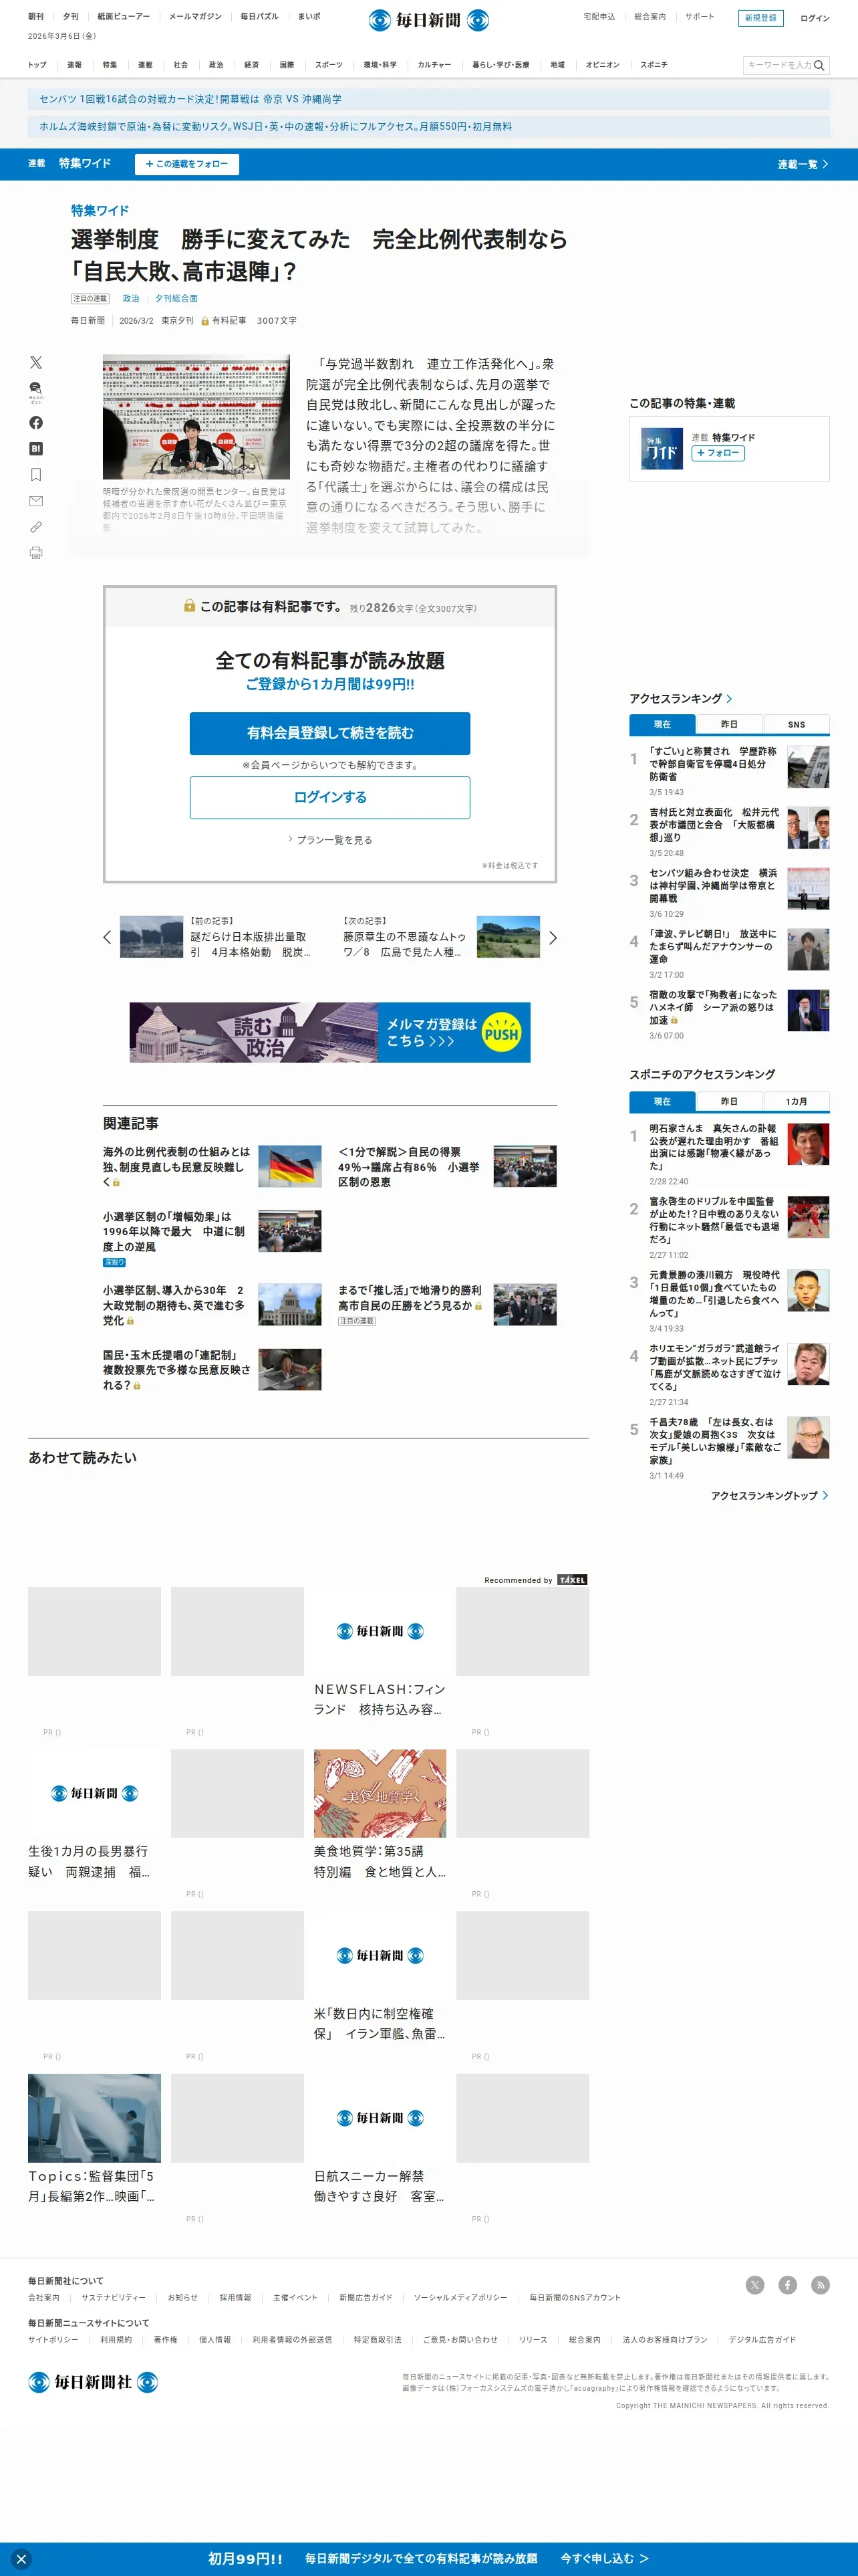The image size is (858, 2576).
Task: Select 現在 tab in アクセスランキング
Action: (x=662, y=724)
